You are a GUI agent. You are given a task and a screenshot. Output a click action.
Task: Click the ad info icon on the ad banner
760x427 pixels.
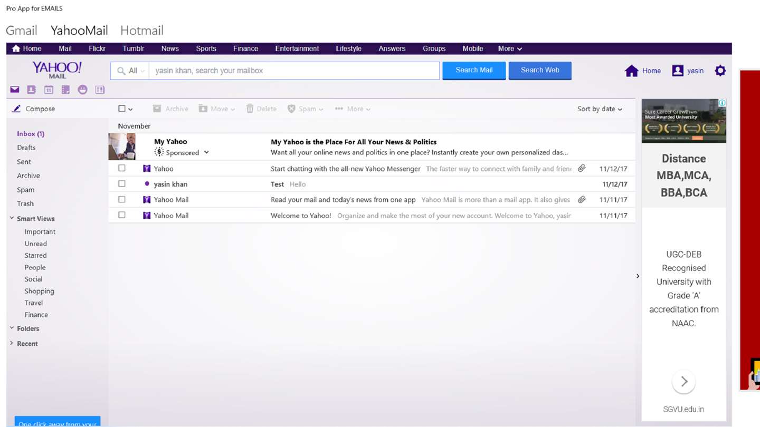point(722,103)
